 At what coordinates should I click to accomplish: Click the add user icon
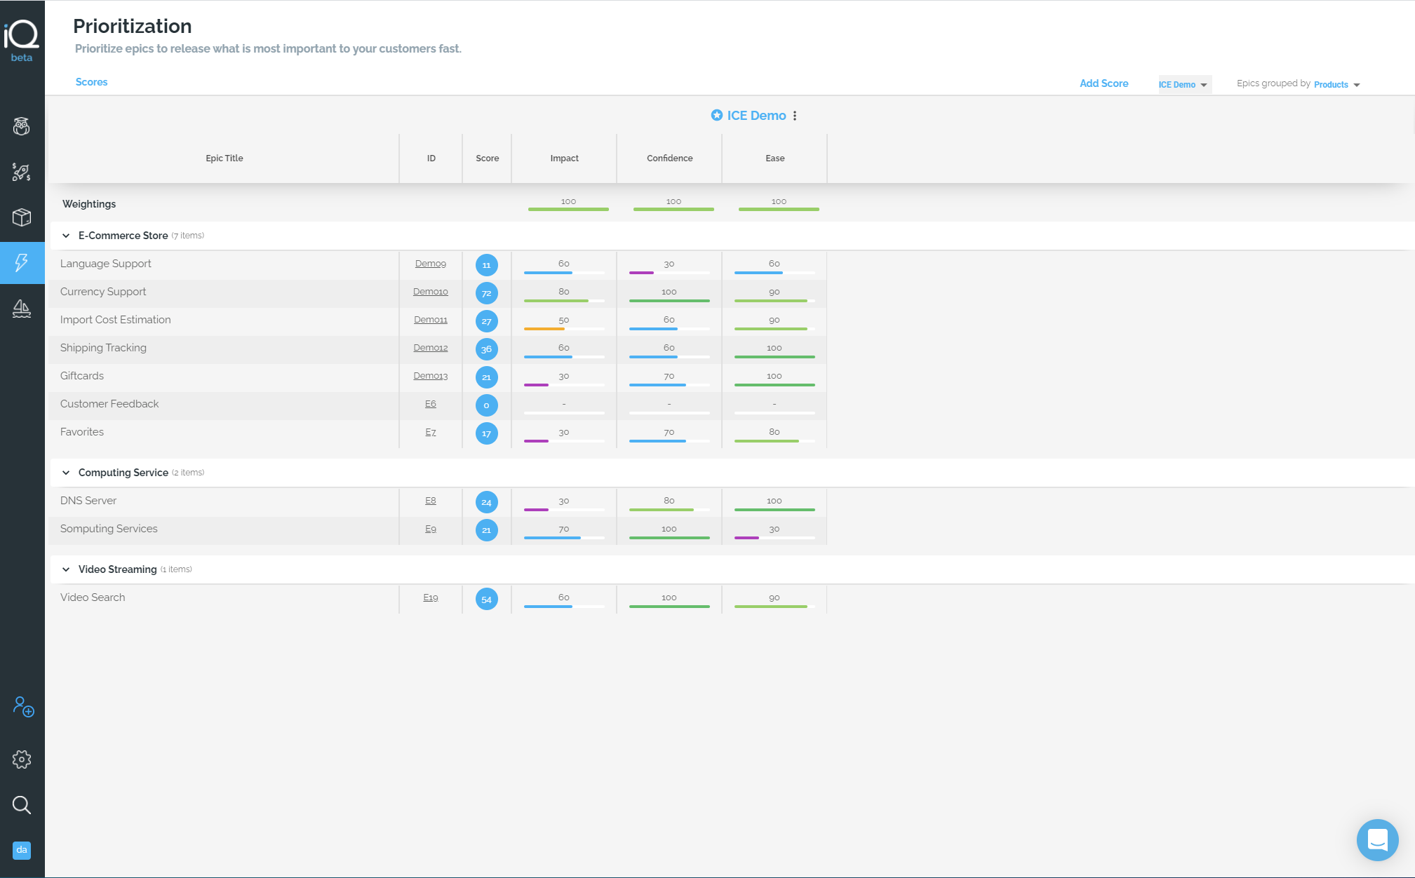[x=23, y=706]
